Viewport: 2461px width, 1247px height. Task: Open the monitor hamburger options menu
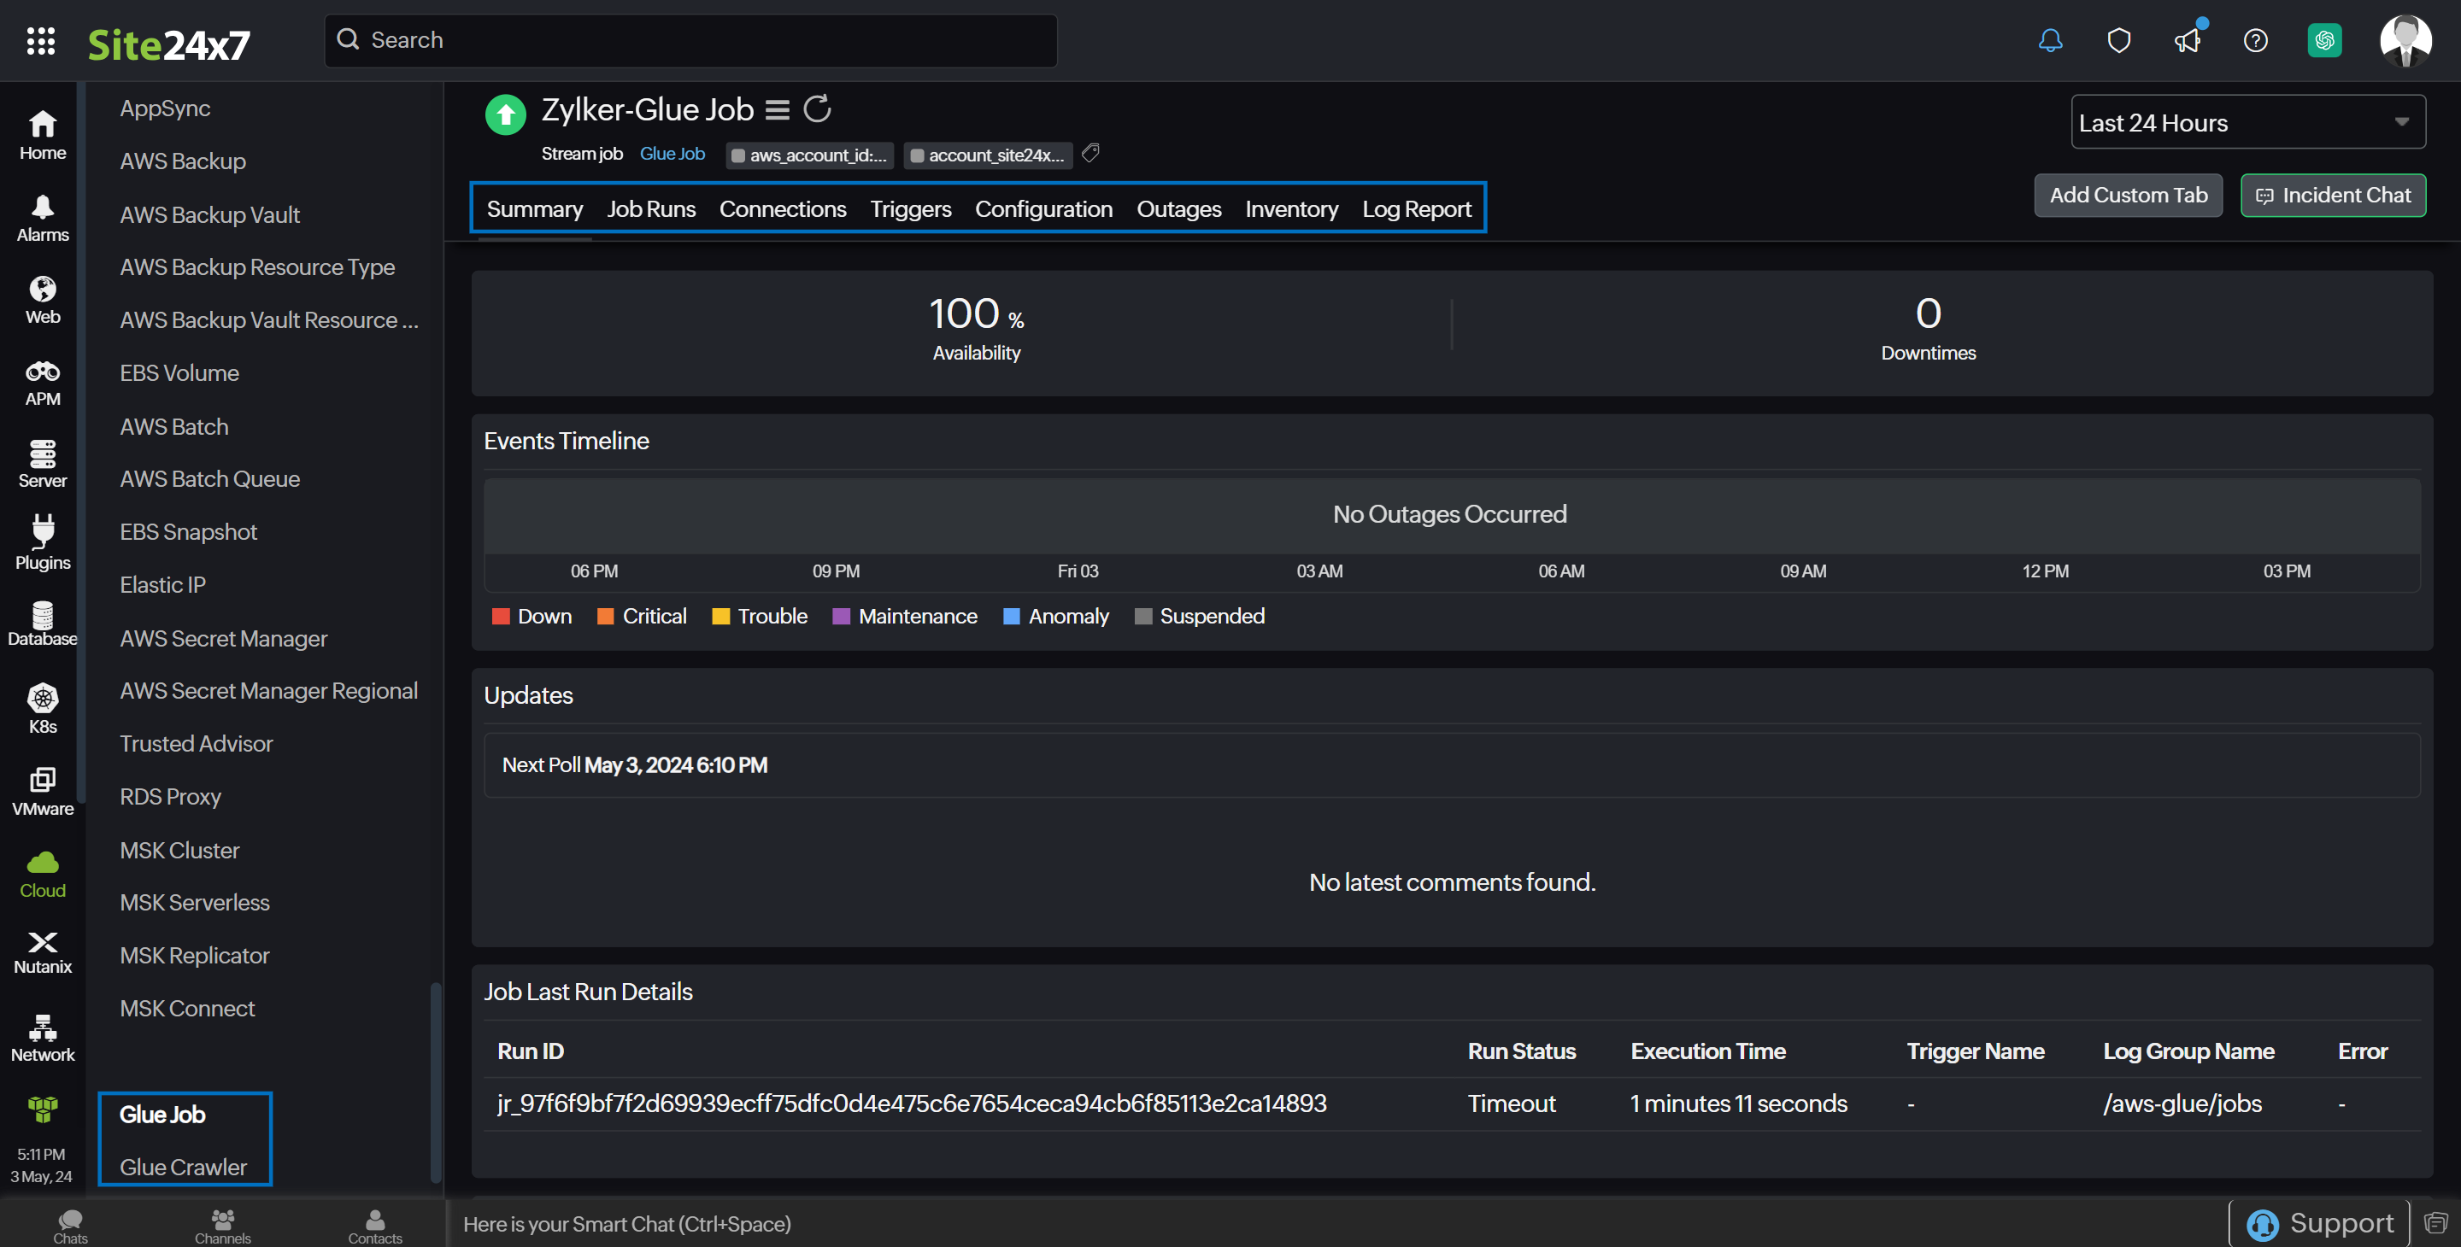[x=778, y=111]
